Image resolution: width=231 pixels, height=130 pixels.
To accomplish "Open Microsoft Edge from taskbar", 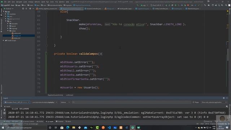I will click(x=68, y=127).
